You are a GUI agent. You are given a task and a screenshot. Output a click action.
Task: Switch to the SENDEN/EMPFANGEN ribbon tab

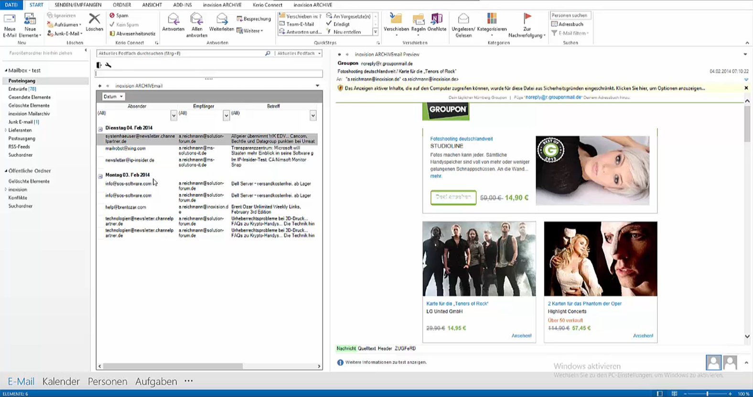click(78, 5)
